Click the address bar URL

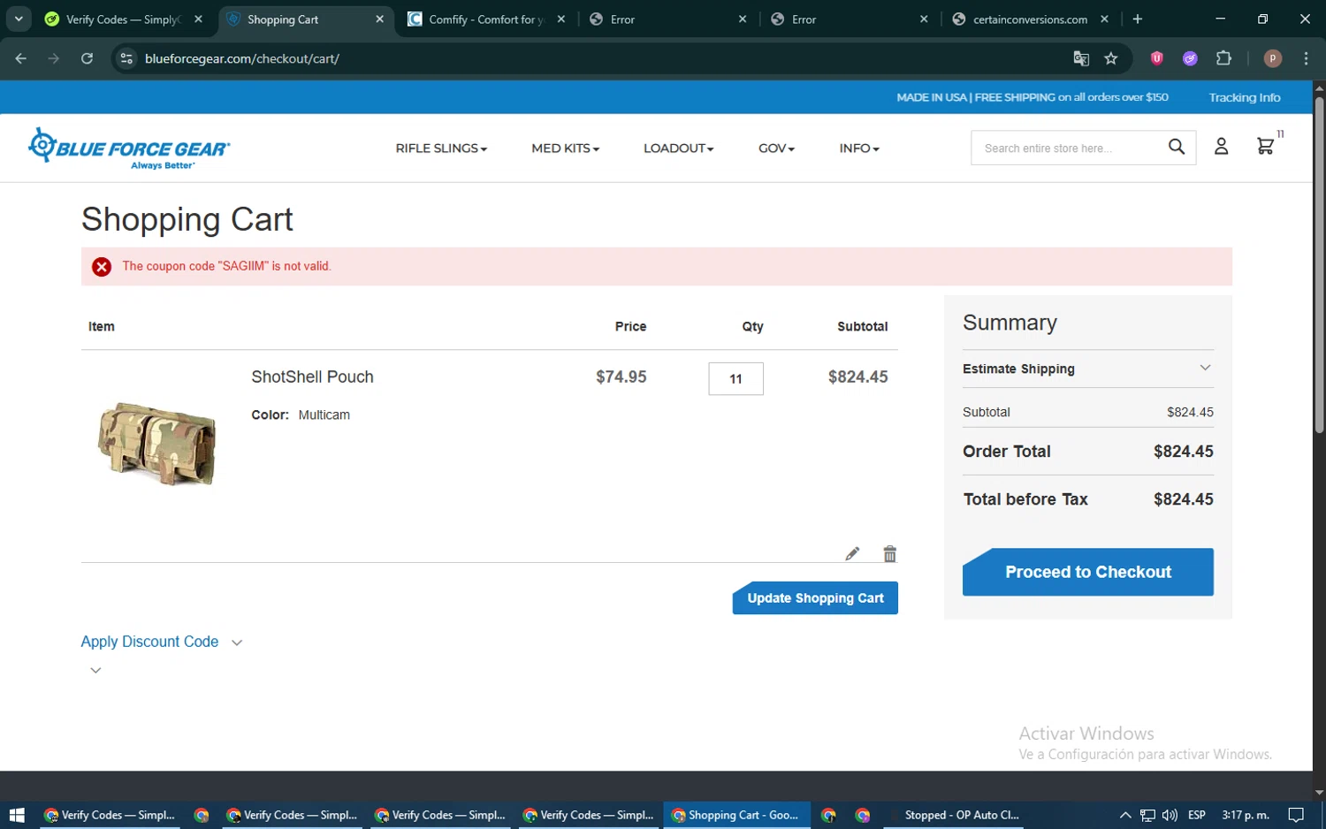coord(242,58)
